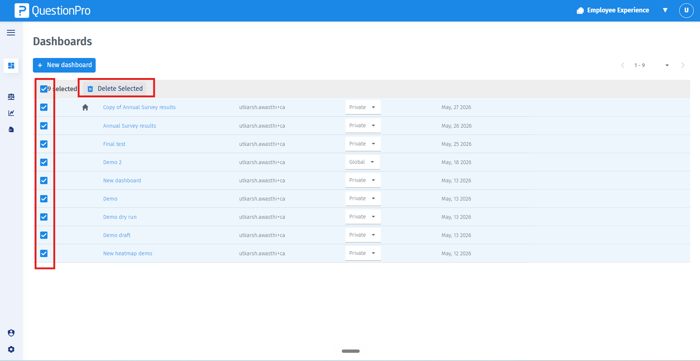Click the bottom drag handle bar
Screen dimensions: 700x361
[x=351, y=351]
